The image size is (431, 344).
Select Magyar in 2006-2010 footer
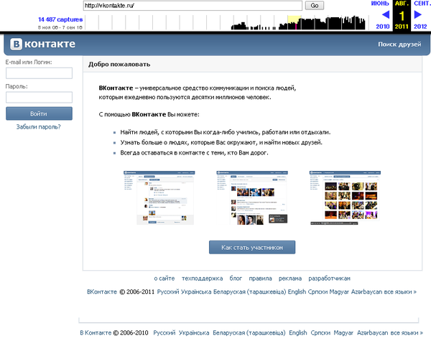pyautogui.click(x=343, y=333)
